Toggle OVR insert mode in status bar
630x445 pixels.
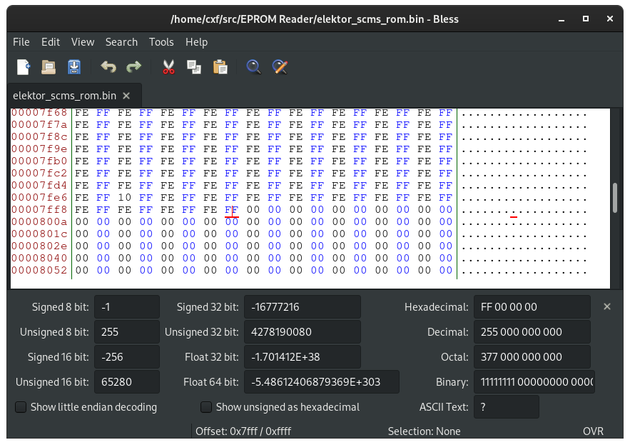pos(593,431)
